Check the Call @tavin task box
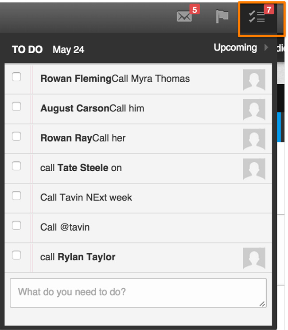This screenshot has width=288, height=330. [16, 225]
